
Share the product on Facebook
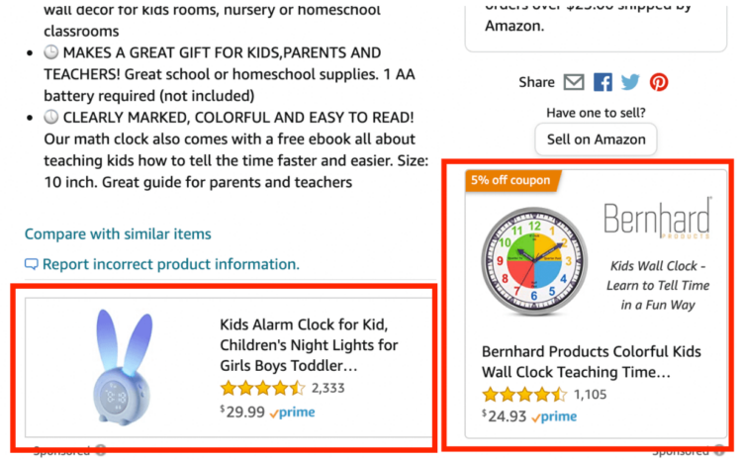click(603, 82)
